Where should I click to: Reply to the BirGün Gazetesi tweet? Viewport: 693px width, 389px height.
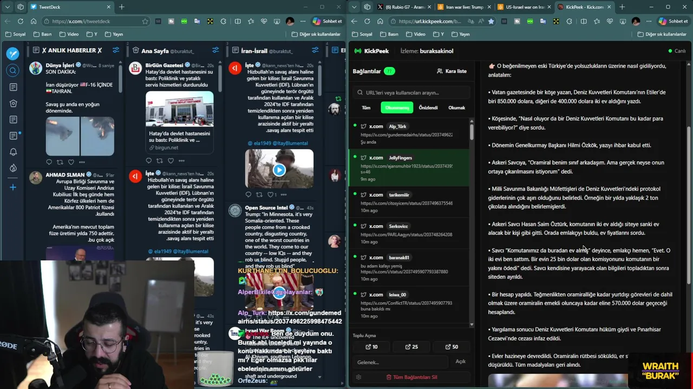point(148,160)
